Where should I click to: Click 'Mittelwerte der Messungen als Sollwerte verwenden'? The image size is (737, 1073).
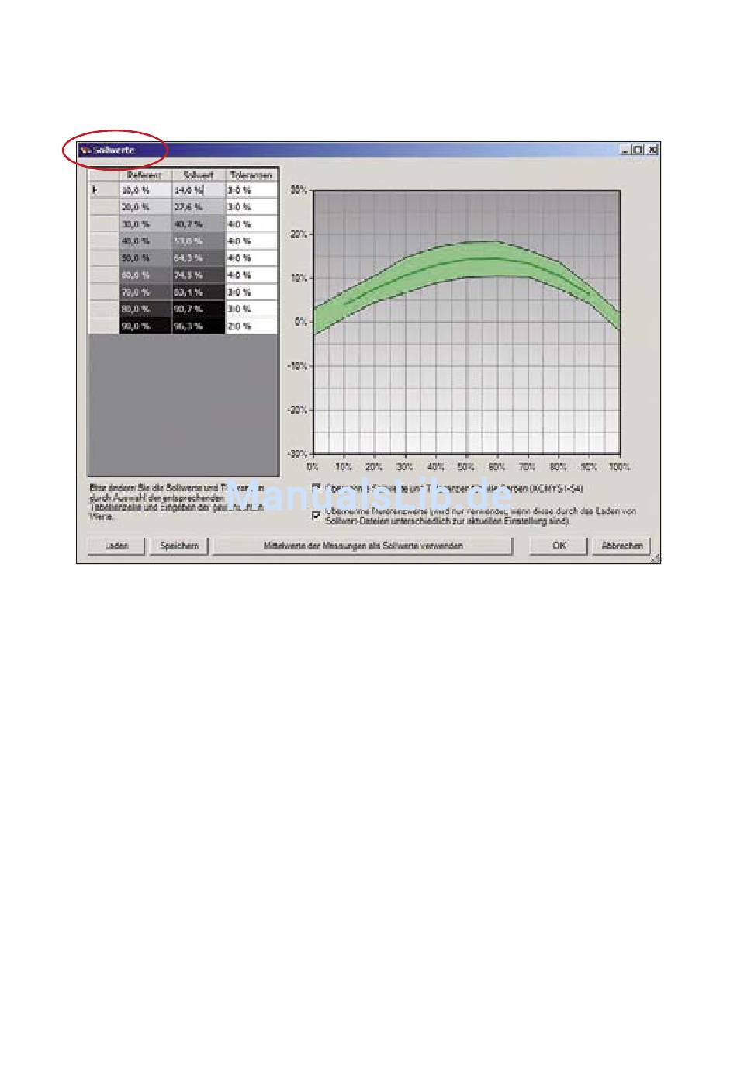[x=363, y=545]
